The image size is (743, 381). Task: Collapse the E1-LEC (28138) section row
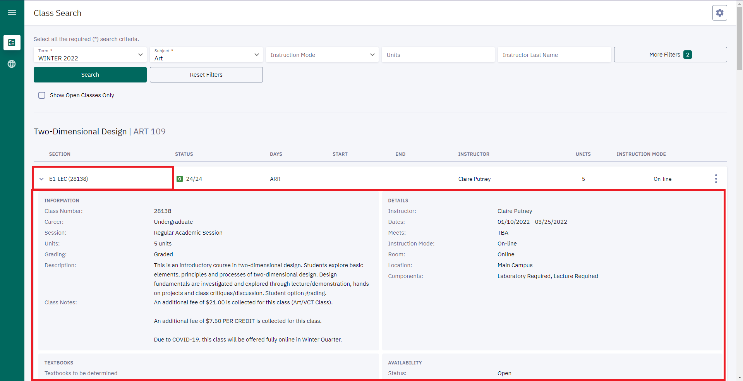click(42, 179)
